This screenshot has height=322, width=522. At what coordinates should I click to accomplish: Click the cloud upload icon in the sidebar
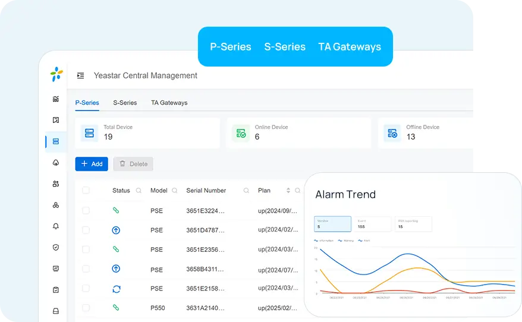[x=56, y=163]
